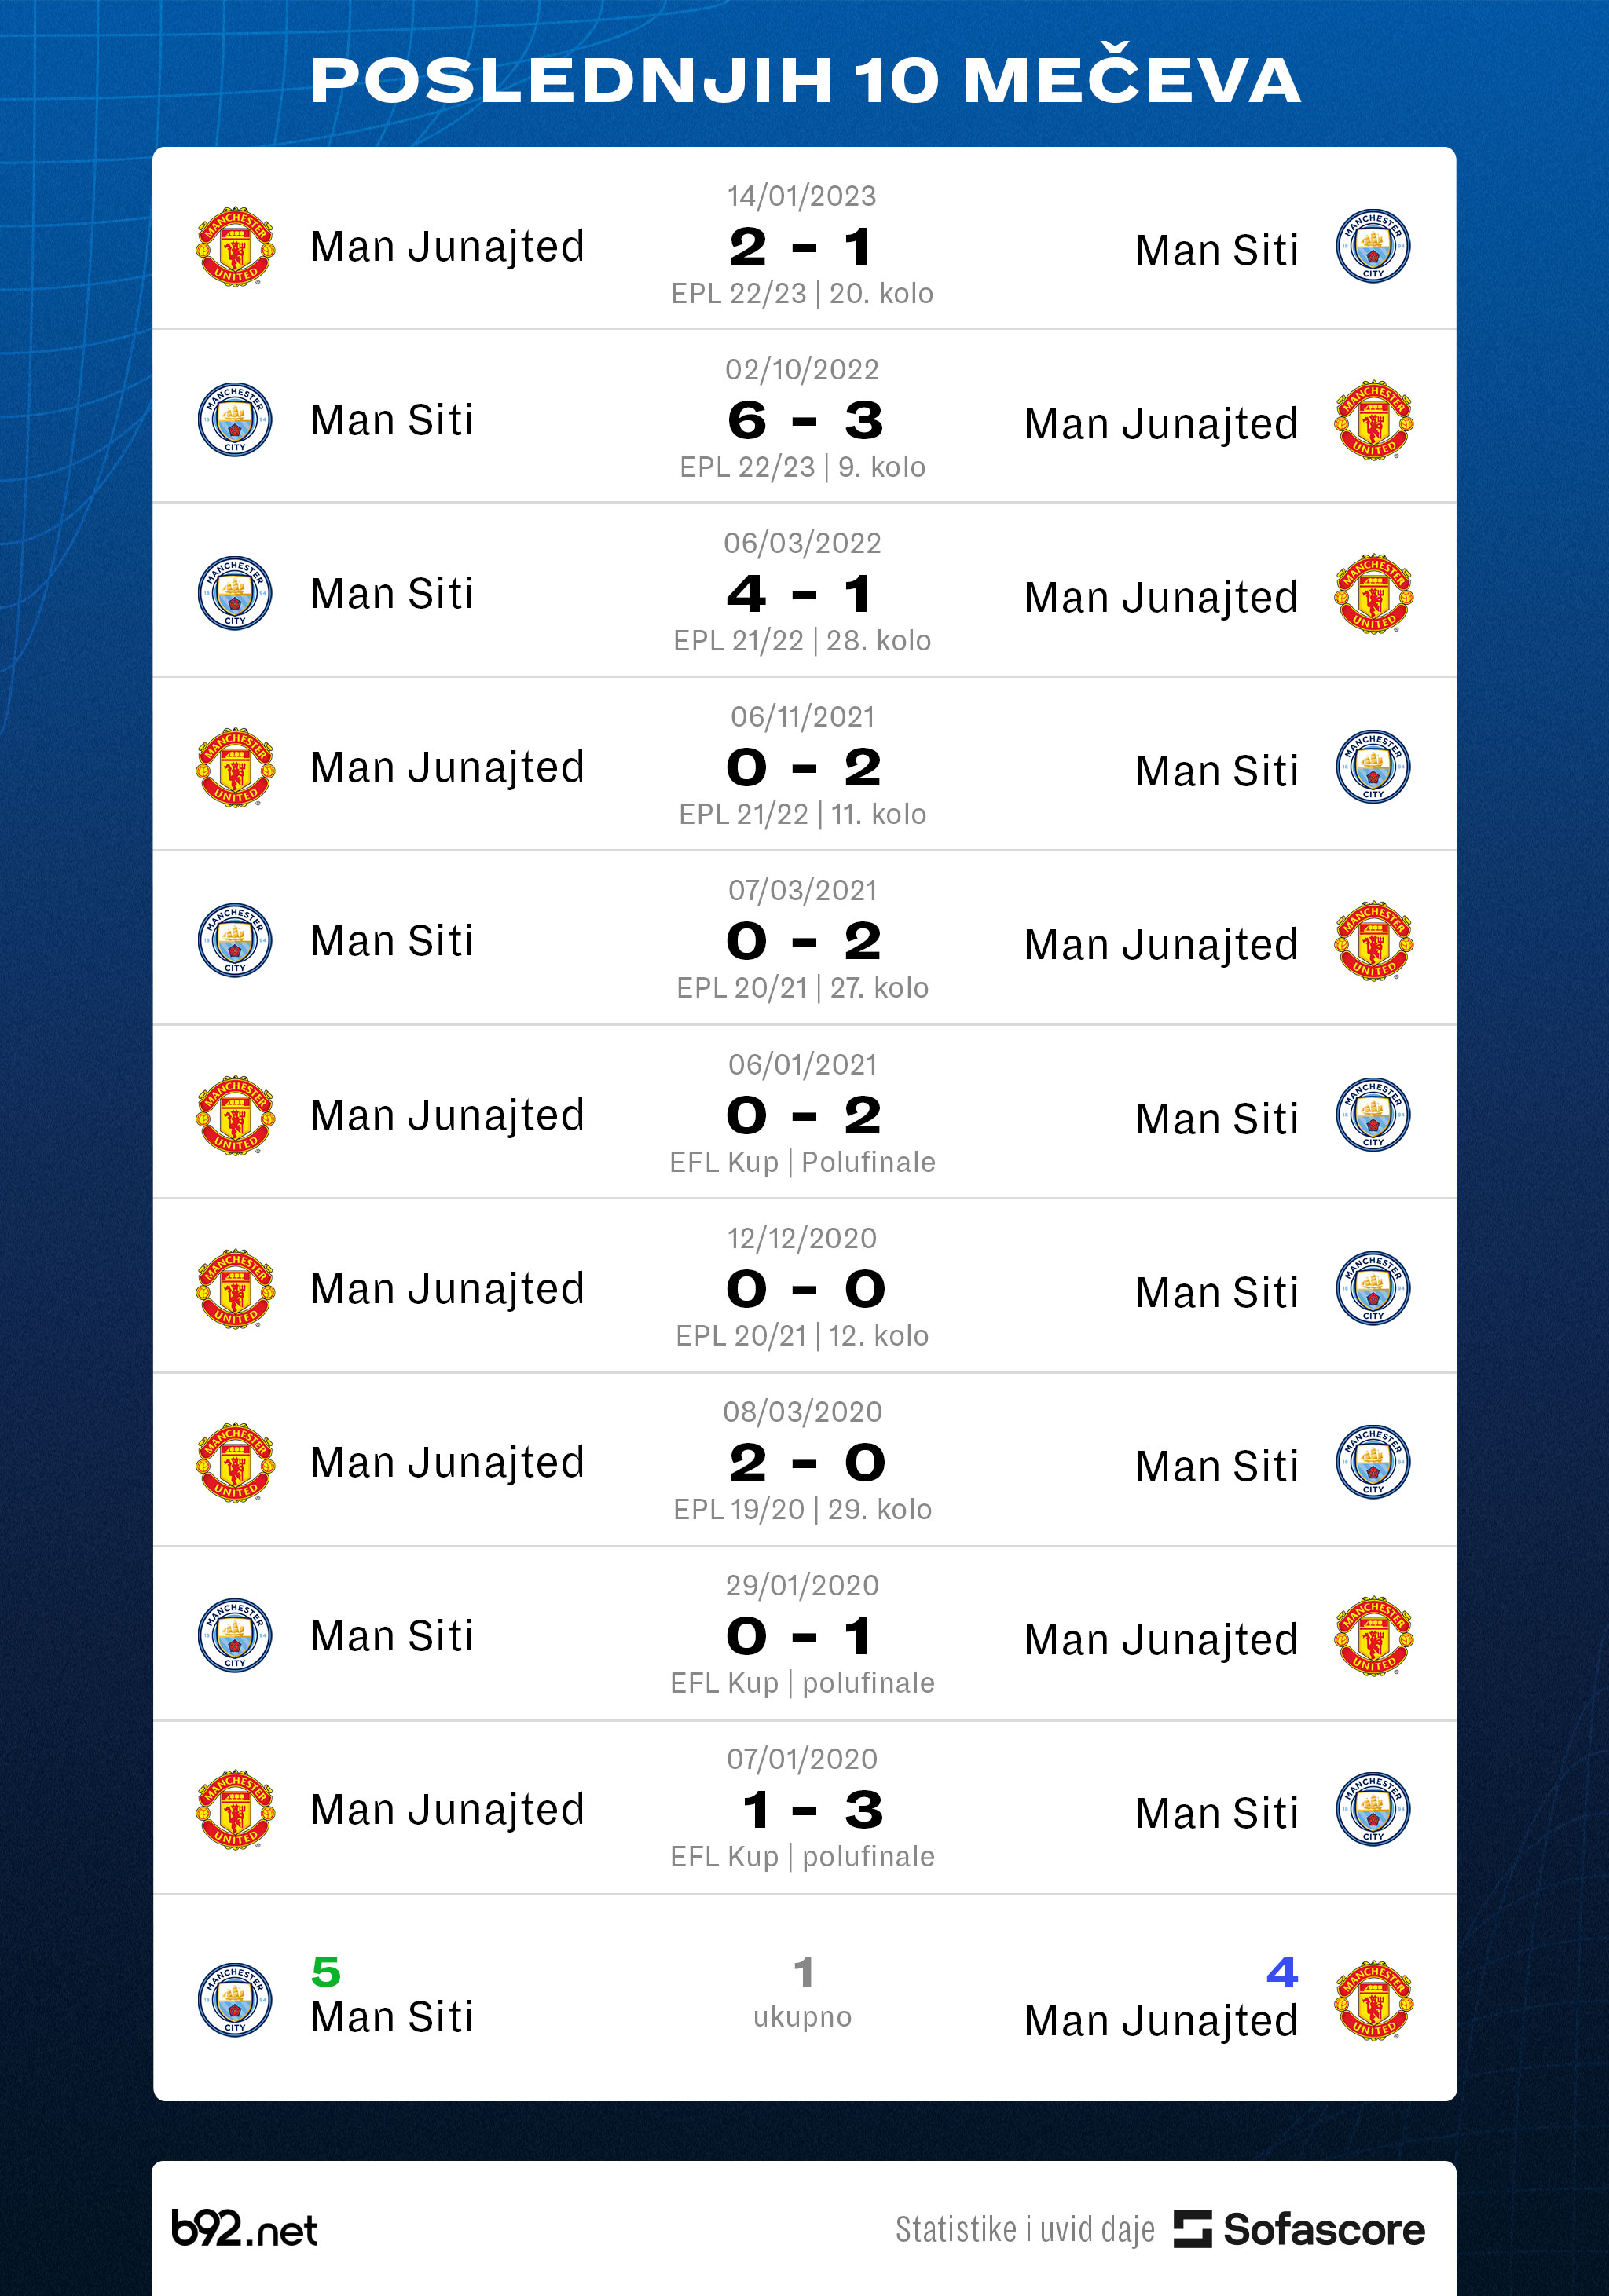The height and width of the screenshot is (2296, 1609).
Task: Click the Sofascore square logo icon
Action: [x=1192, y=2229]
